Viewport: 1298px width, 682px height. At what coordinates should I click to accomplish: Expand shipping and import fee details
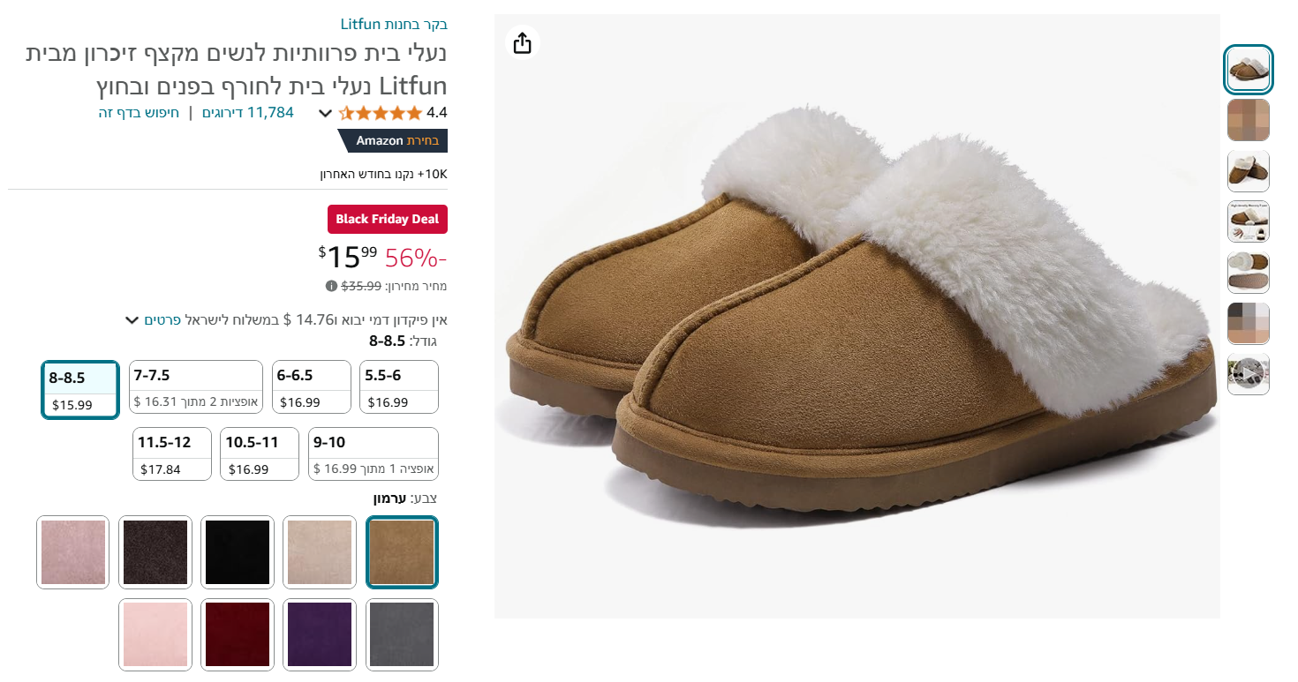tap(133, 319)
